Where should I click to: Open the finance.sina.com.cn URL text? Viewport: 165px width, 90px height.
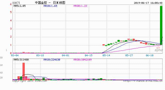point(143,81)
